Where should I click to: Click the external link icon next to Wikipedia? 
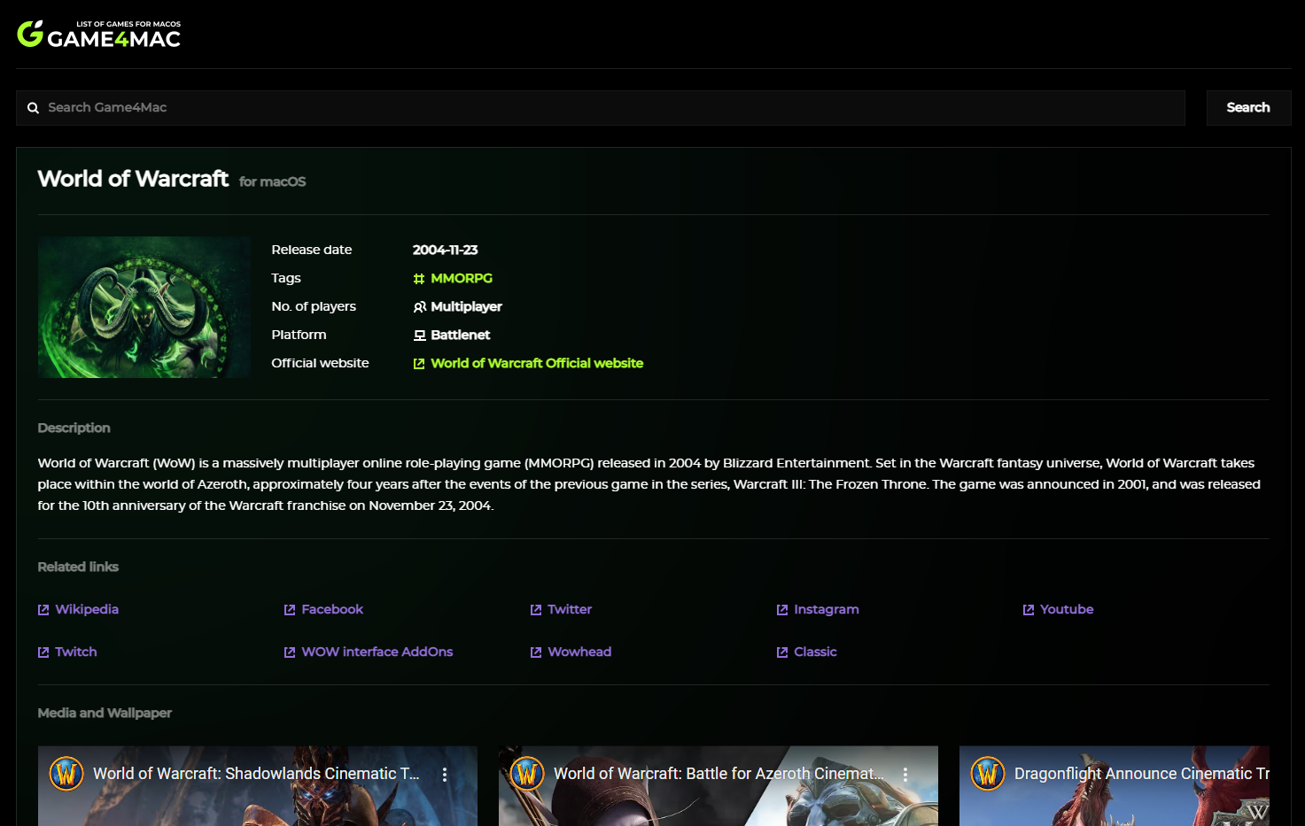[43, 610]
